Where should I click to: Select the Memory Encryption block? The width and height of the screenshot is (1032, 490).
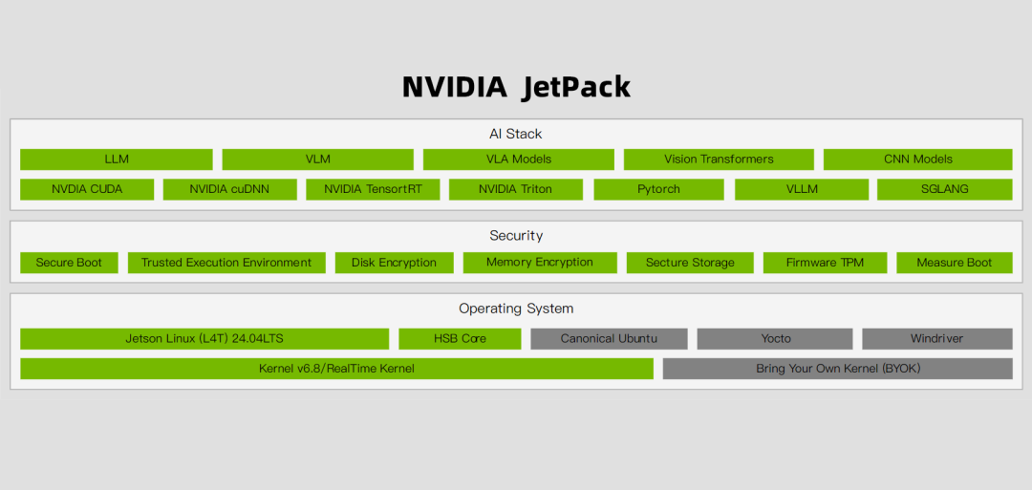(x=540, y=263)
